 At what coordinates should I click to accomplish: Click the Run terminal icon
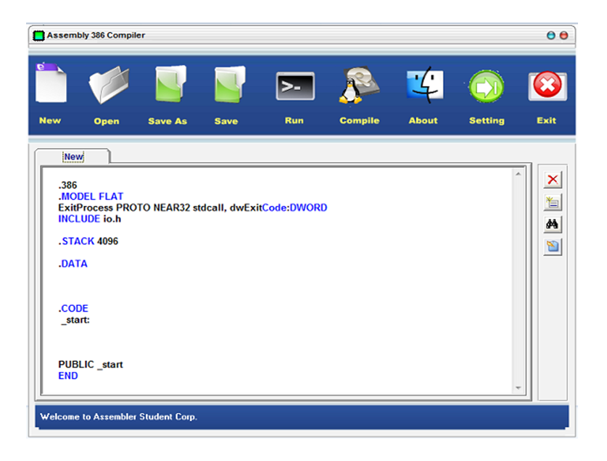(x=295, y=86)
